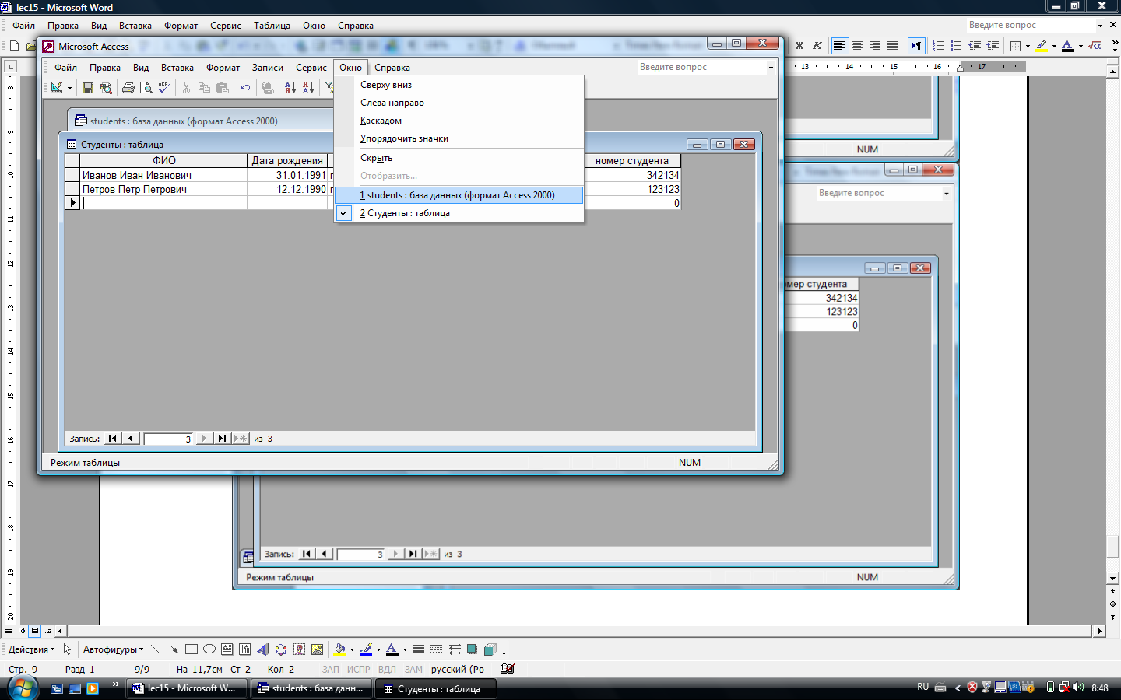Viewport: 1121px width, 700px height.
Task: Select the Arrow drawing tool
Action: [174, 649]
